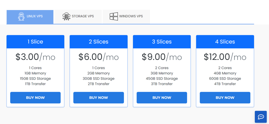269x124 pixels.
Task: Click the 4GB Memory line
Action: [225, 73]
